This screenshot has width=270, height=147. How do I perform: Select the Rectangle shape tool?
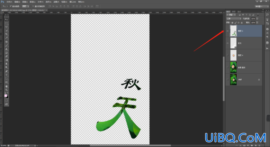tap(7, 83)
